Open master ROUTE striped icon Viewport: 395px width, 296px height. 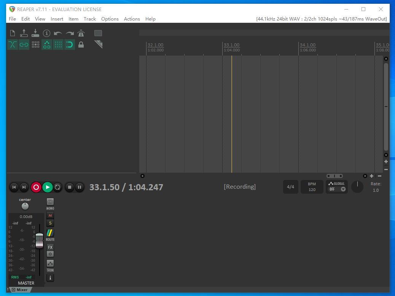coord(50,233)
